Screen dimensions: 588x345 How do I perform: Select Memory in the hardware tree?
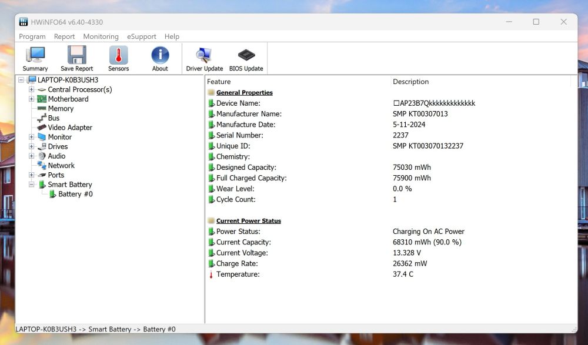(61, 109)
